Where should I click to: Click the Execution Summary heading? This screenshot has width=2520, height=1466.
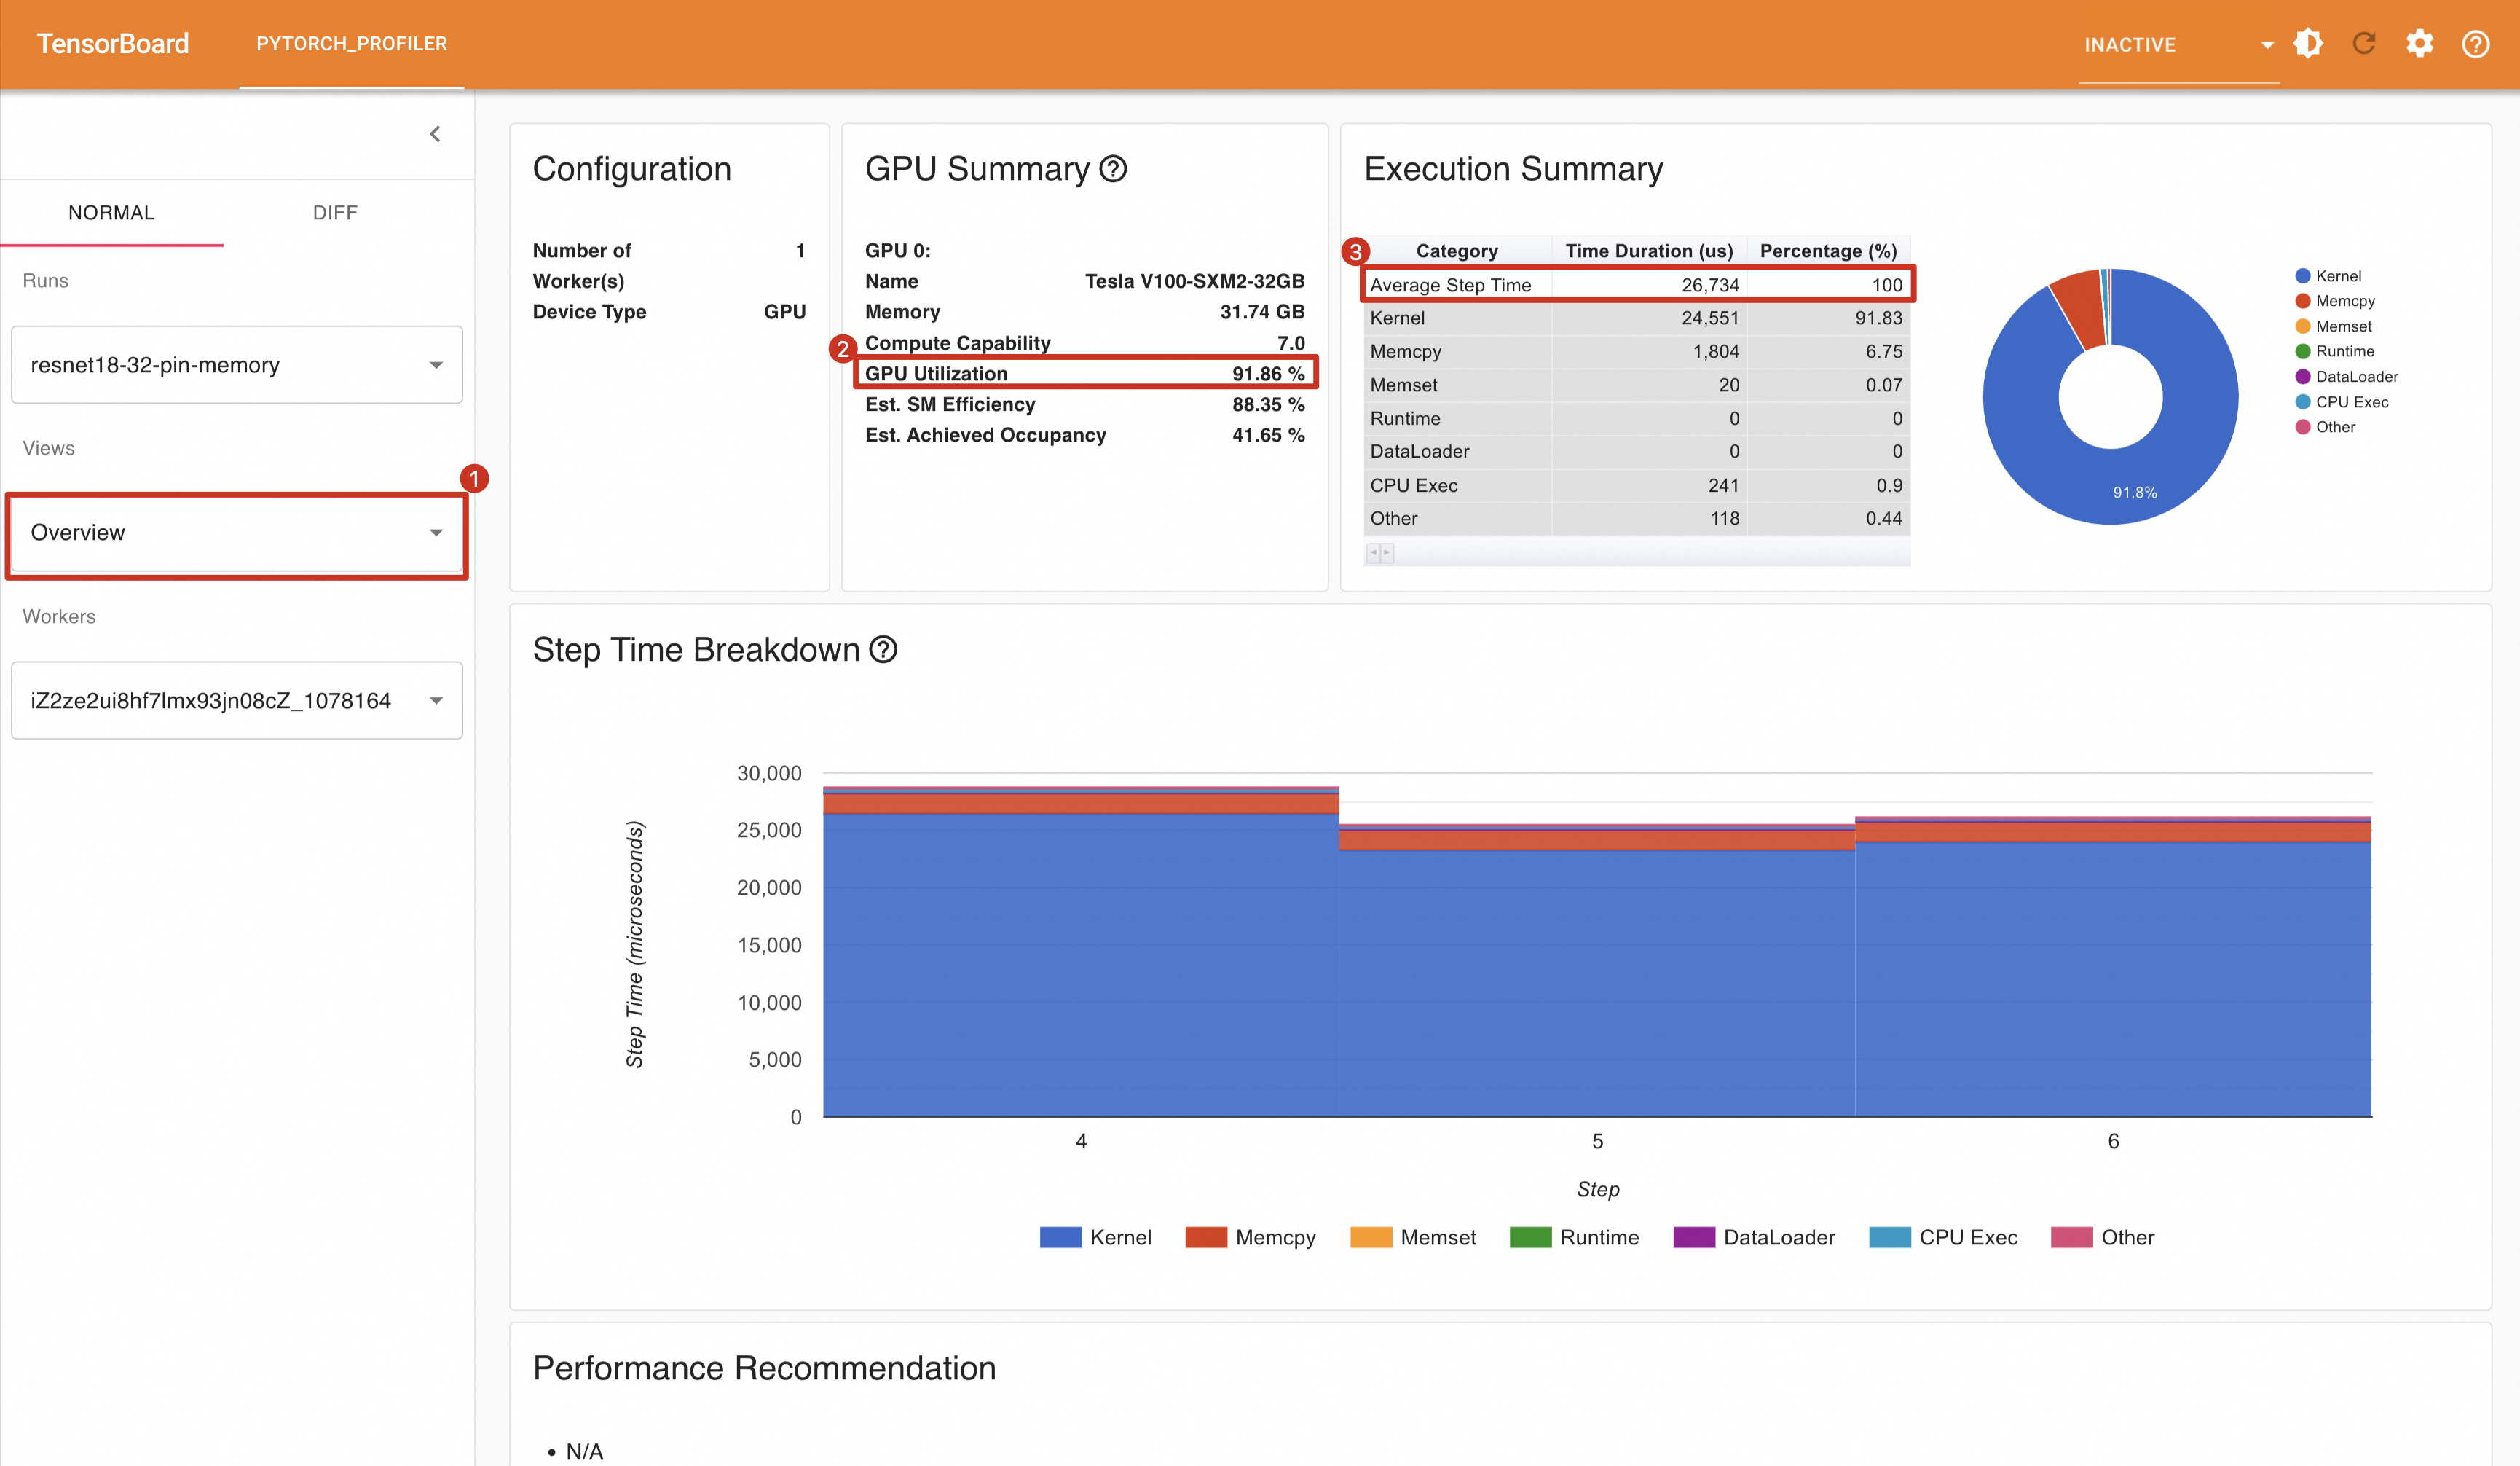pos(1513,169)
